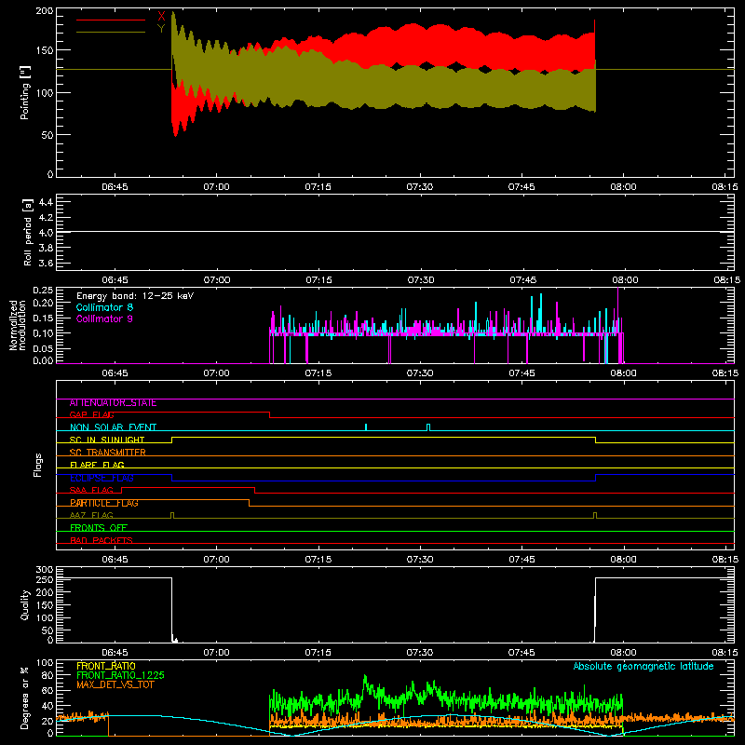Image resolution: width=745 pixels, height=745 pixels.
Task: Click the Normalized modulation axis title
Action: click(x=18, y=325)
